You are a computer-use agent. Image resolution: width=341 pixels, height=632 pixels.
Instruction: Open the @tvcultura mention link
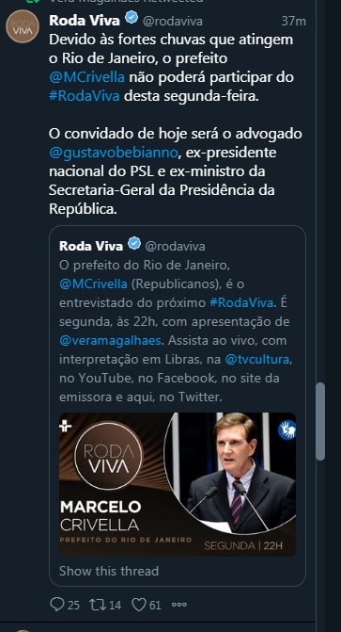pyautogui.click(x=257, y=360)
